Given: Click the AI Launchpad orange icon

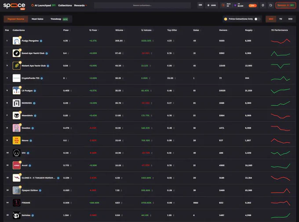Looking at the screenshot, I should tap(33, 5).
